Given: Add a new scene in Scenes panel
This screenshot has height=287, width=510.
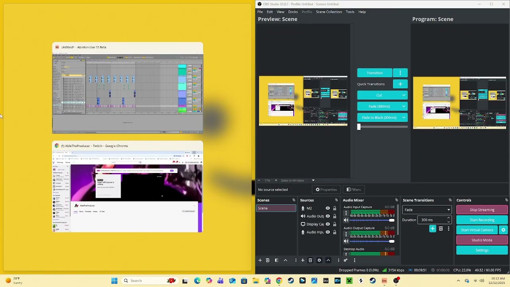Looking at the screenshot, I should pyautogui.click(x=260, y=260).
